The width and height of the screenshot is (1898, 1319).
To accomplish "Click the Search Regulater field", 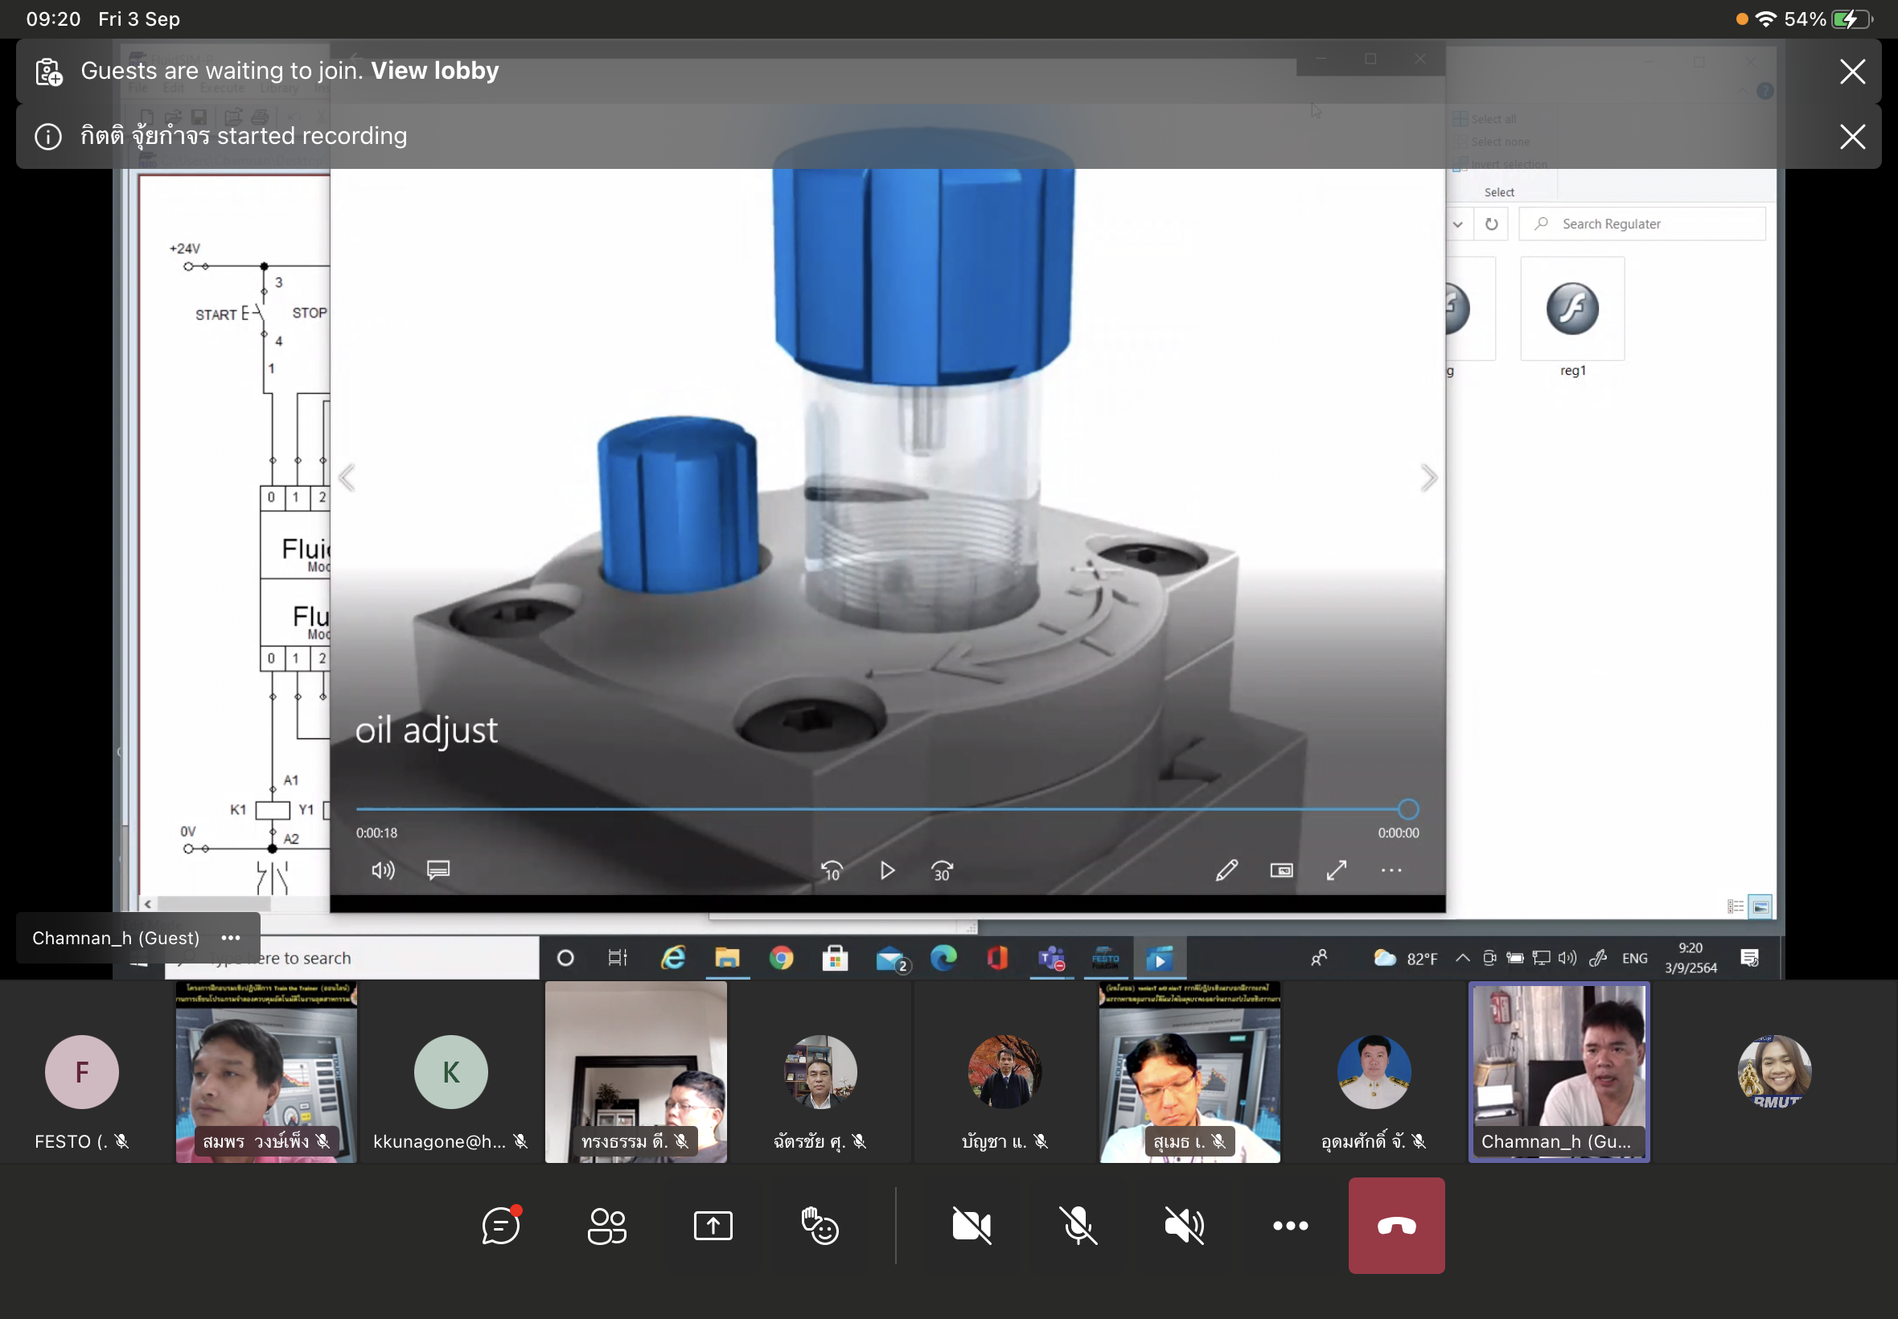I will pos(1641,224).
